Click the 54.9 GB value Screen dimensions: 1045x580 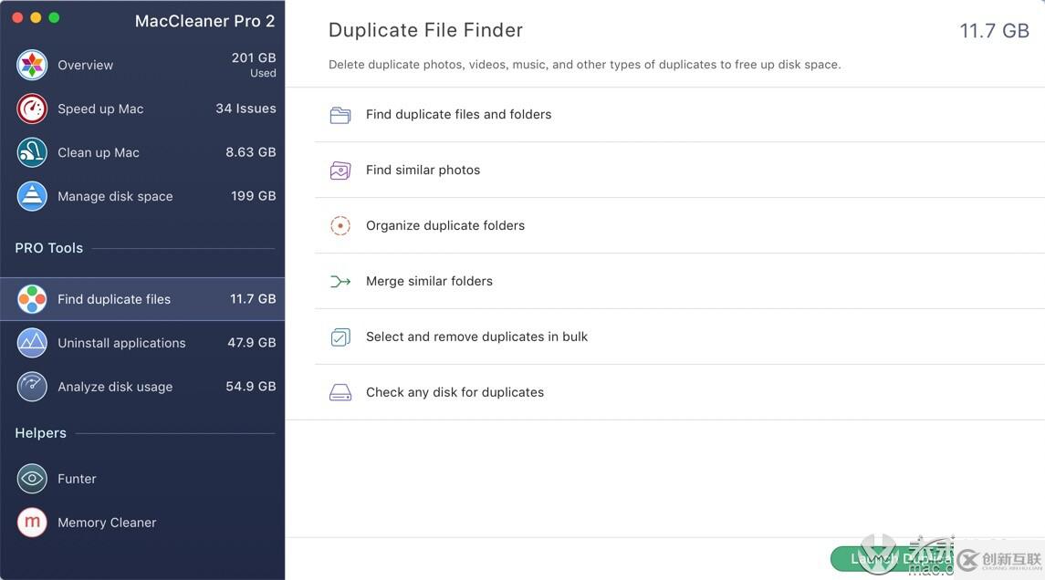(x=251, y=387)
